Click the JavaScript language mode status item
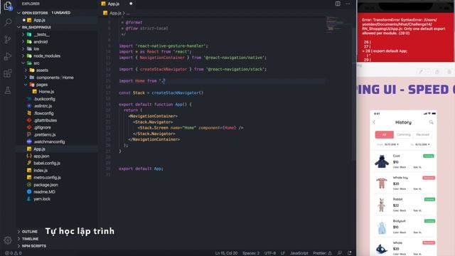Viewport: 455px width, 256px height. [x=299, y=253]
